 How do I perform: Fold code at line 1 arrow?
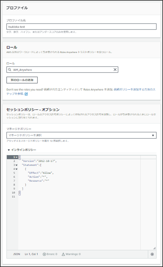[x=16, y=157]
